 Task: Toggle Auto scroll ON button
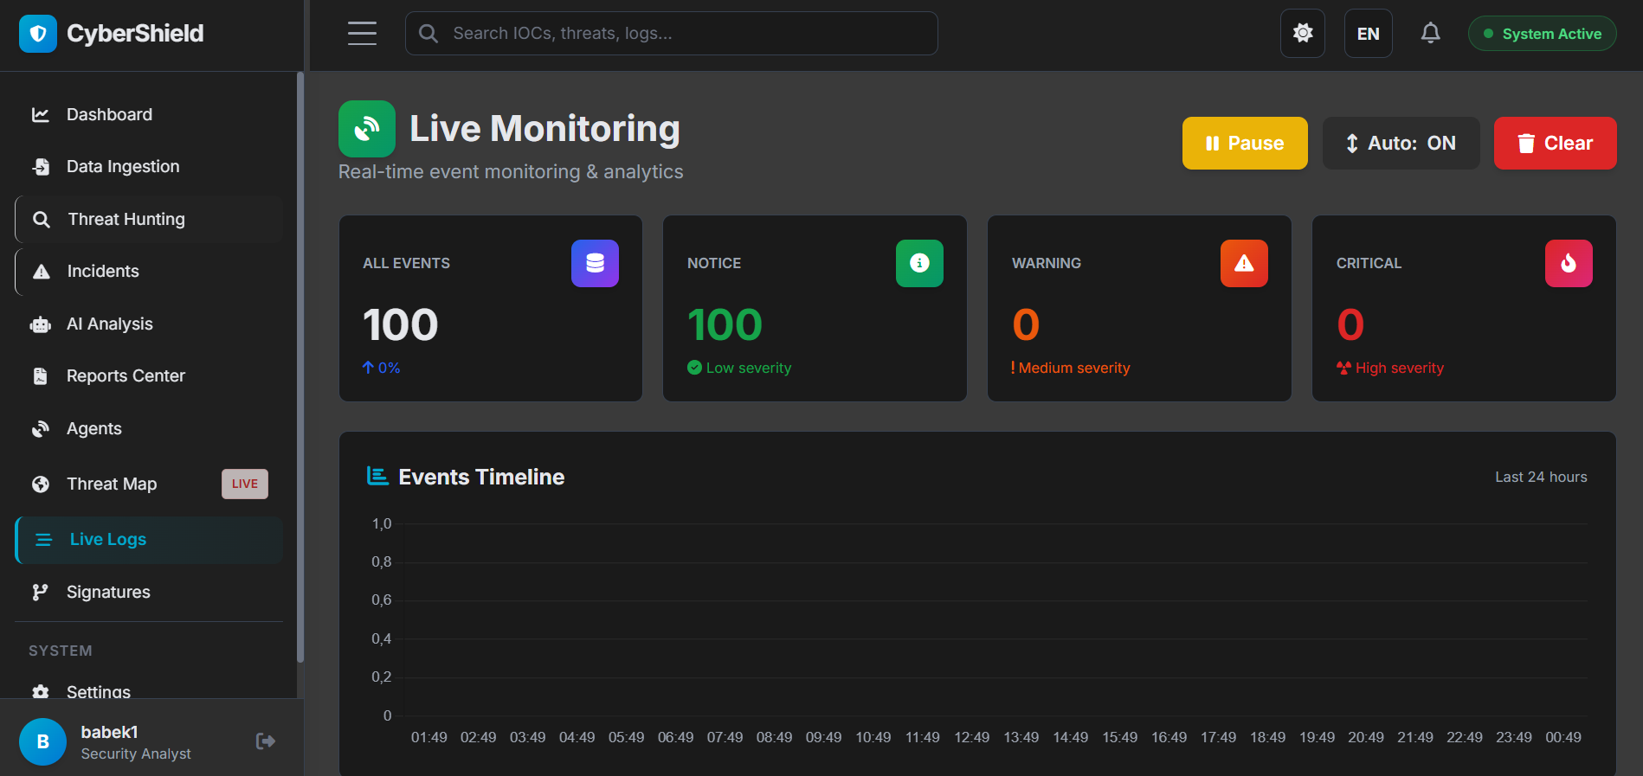(1400, 144)
